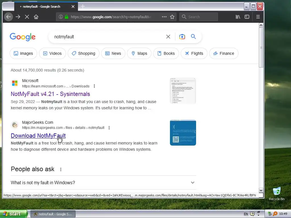This screenshot has height=218, width=291.
Task: Click the MajorGeeks.Com site name
Action: (x=38, y=122)
